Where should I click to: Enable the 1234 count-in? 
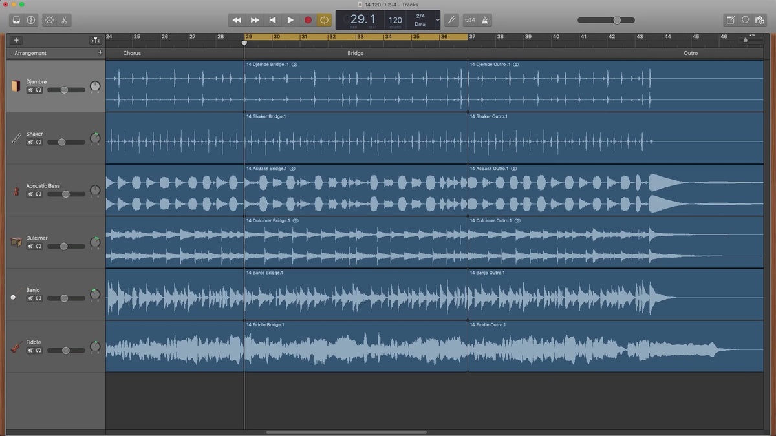click(469, 20)
